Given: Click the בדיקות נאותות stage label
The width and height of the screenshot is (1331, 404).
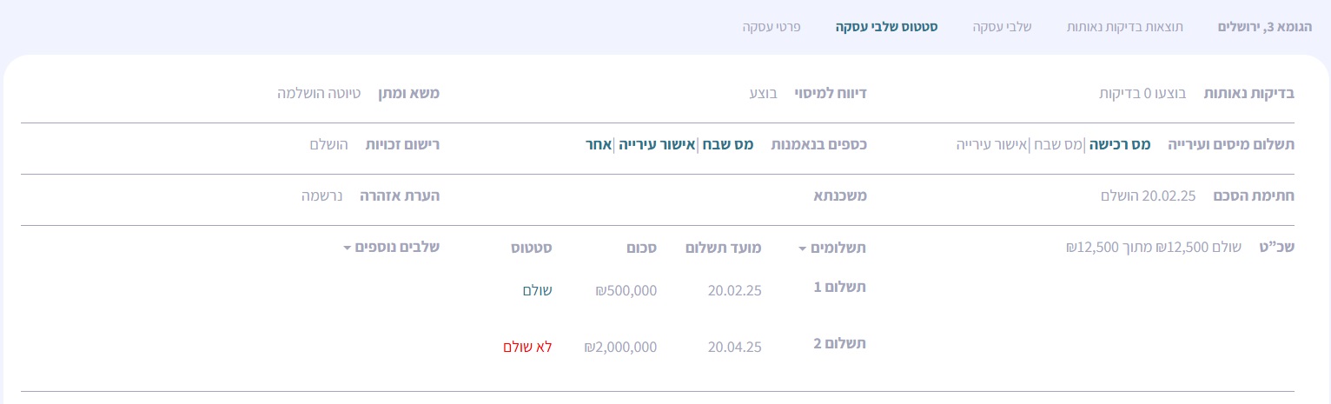Looking at the screenshot, I should coord(1248,94).
